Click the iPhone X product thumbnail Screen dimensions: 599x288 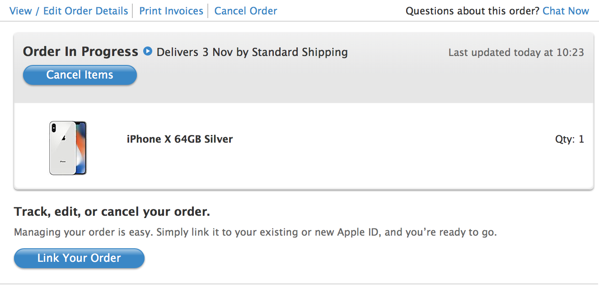[x=68, y=148]
